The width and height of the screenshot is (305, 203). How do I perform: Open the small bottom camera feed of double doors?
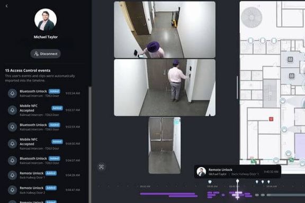pos(165,145)
